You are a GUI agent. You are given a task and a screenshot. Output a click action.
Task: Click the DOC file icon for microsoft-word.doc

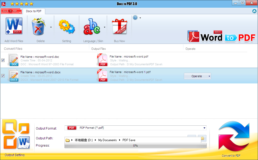point(14,60)
